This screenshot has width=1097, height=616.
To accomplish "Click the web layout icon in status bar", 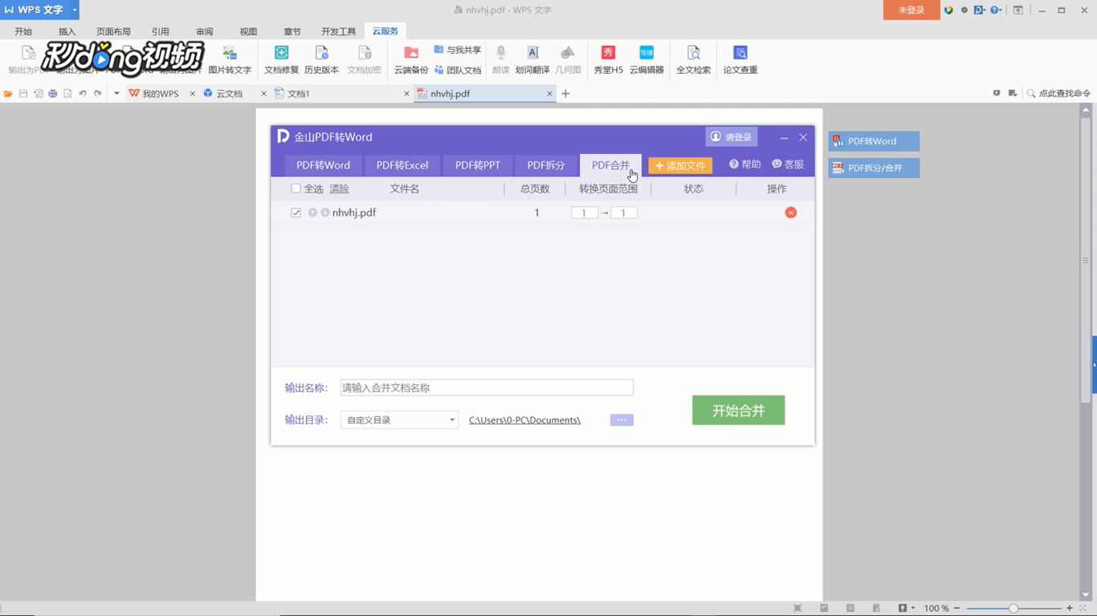I will [876, 608].
